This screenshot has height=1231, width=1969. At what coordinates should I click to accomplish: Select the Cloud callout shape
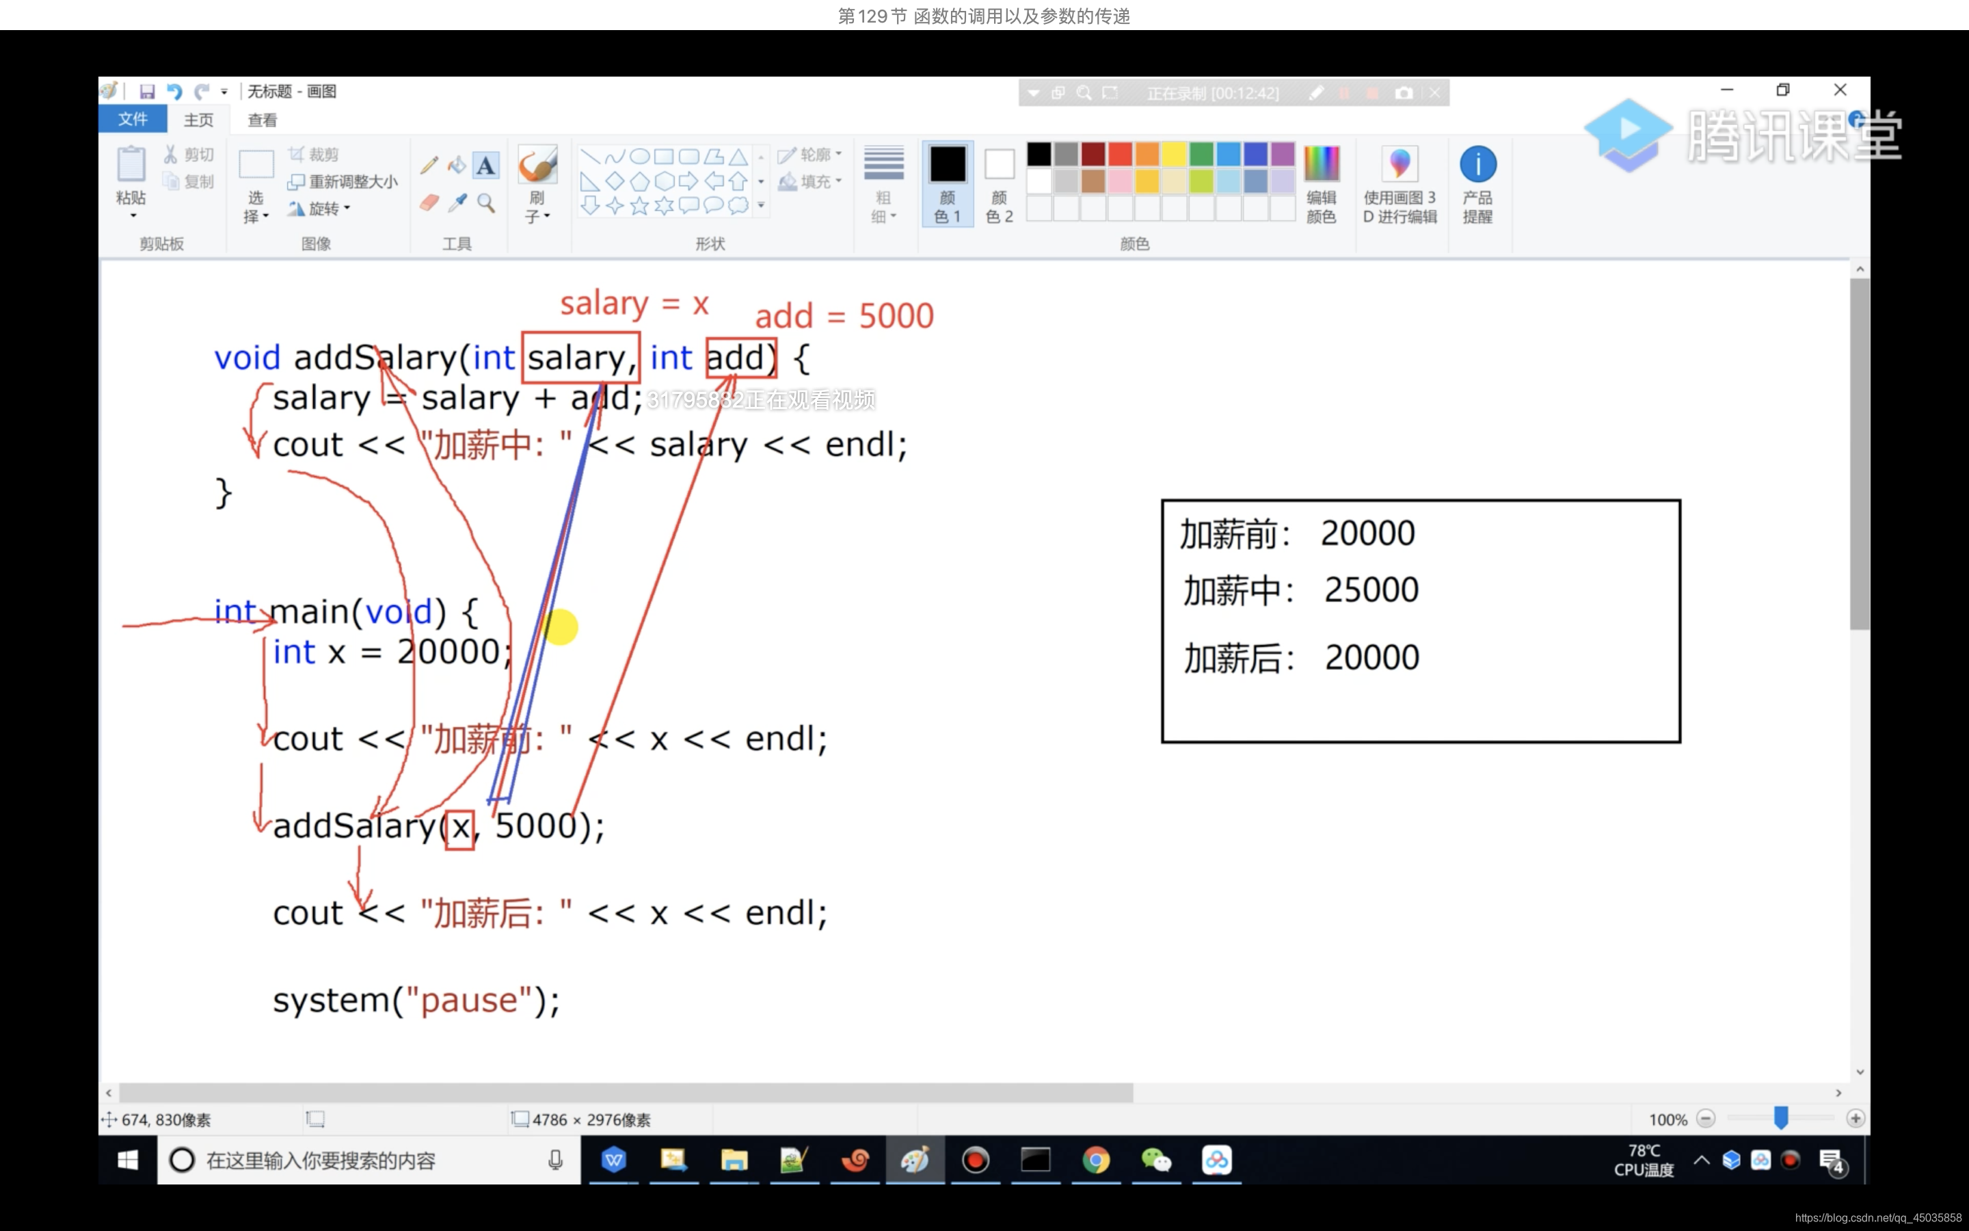pos(738,206)
